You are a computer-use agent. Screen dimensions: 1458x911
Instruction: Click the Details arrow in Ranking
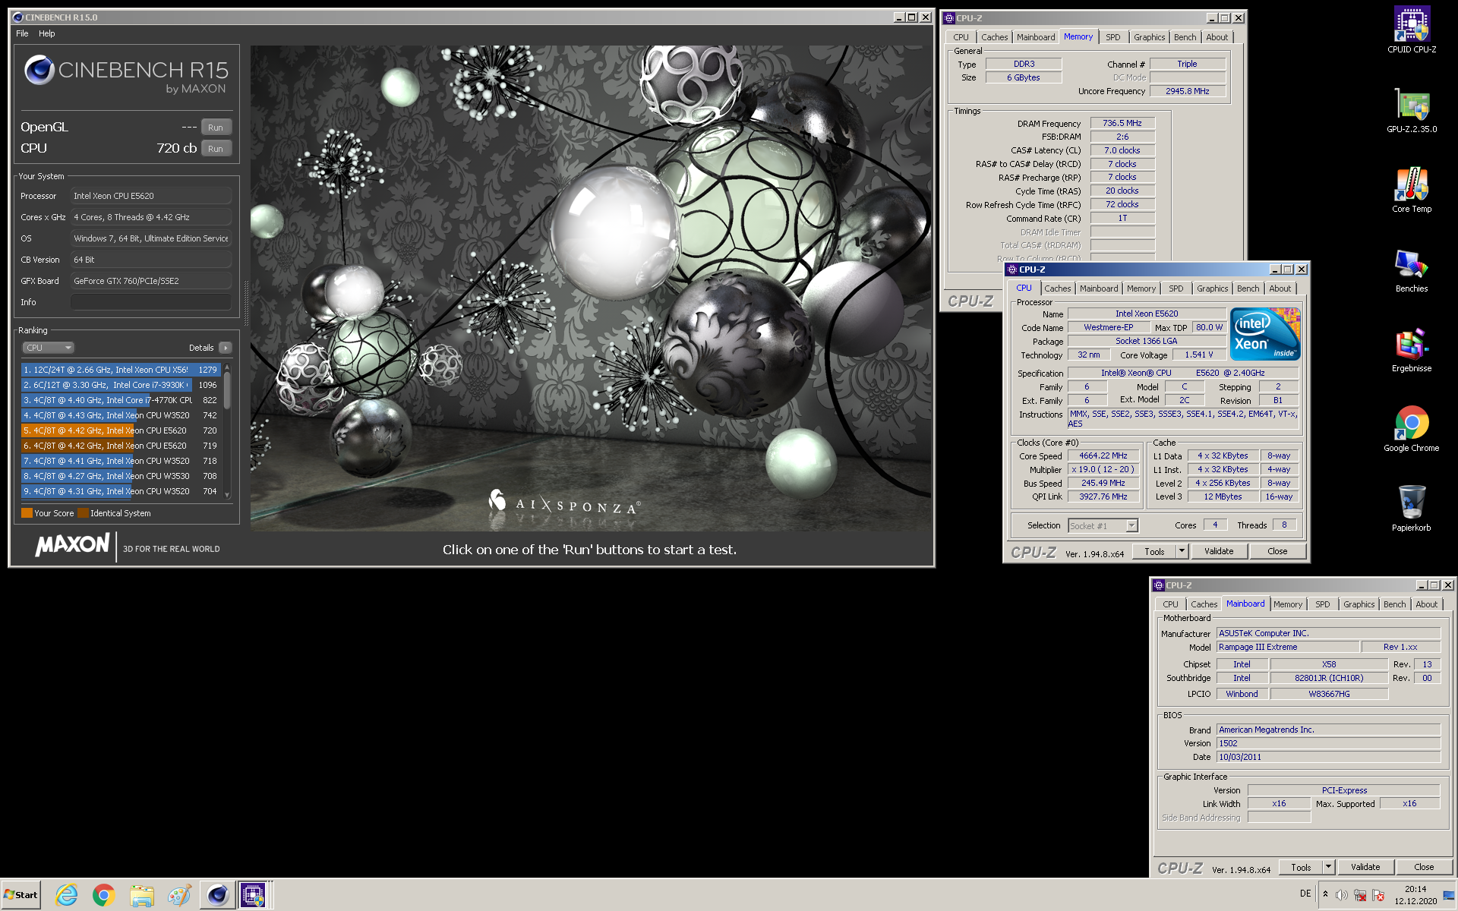point(226,348)
